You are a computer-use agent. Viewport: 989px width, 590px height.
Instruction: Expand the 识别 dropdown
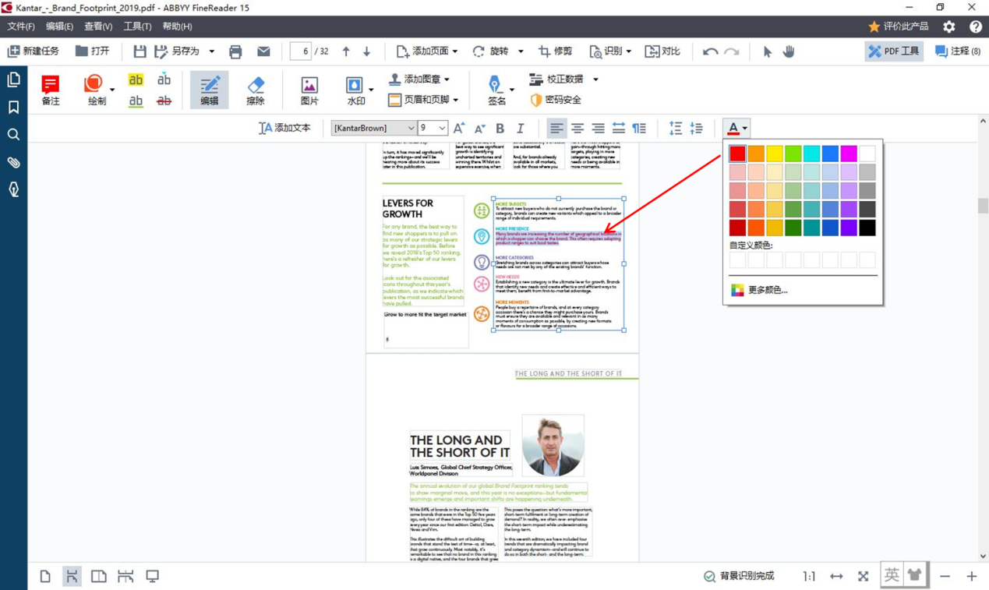pyautogui.click(x=629, y=51)
